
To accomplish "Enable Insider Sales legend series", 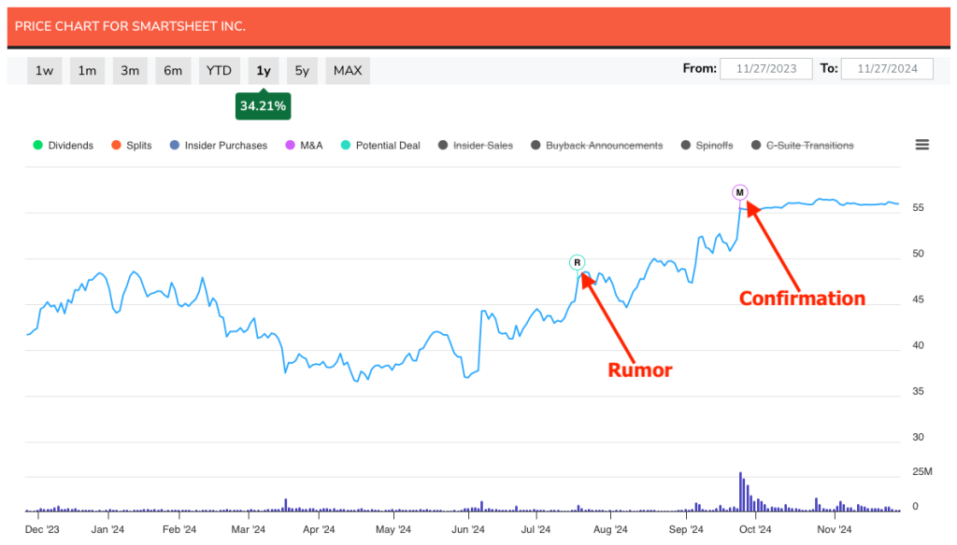I will 476,145.
